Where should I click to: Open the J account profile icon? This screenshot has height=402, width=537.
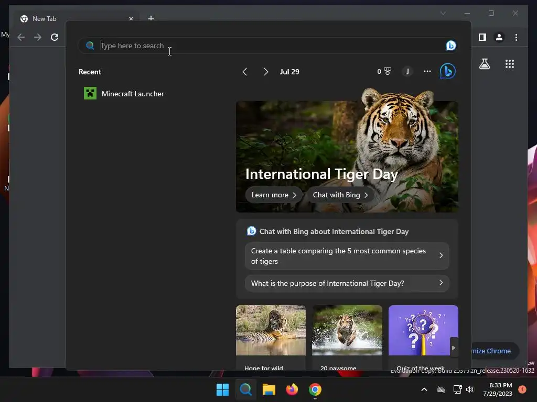pos(407,71)
